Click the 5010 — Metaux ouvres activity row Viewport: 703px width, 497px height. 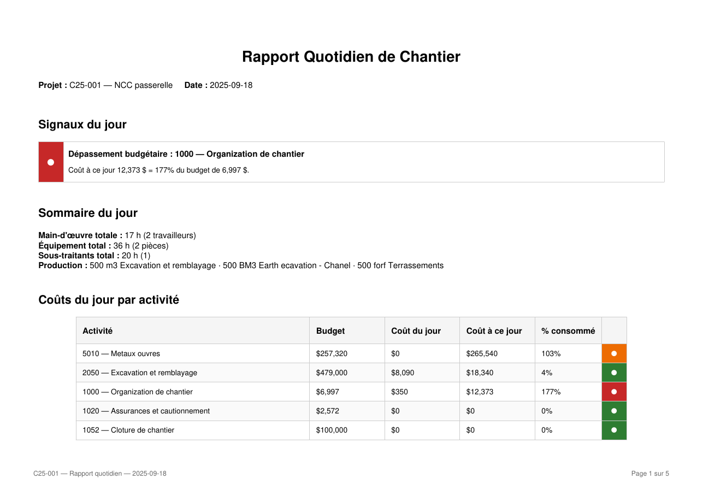pyautogui.click(x=351, y=353)
